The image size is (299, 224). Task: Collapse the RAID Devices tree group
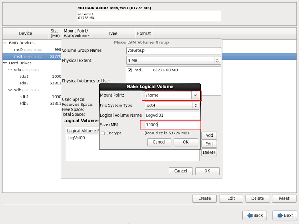pyautogui.click(x=5, y=43)
